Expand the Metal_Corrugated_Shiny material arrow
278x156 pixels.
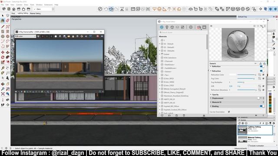pos(159,89)
